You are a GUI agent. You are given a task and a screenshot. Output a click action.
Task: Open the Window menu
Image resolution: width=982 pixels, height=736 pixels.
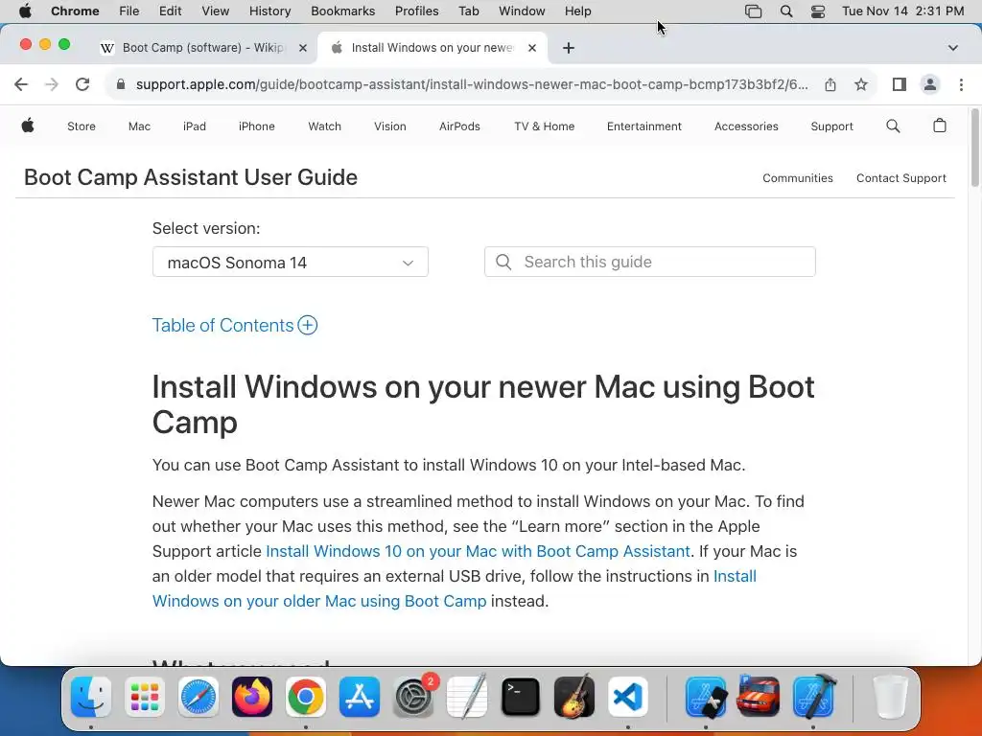pyautogui.click(x=522, y=11)
